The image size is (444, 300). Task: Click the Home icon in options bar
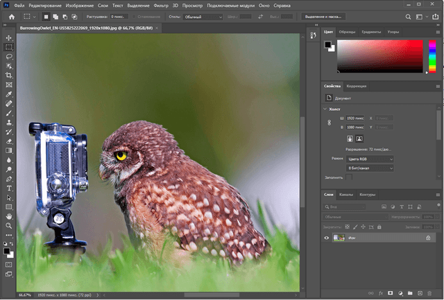coord(12,17)
